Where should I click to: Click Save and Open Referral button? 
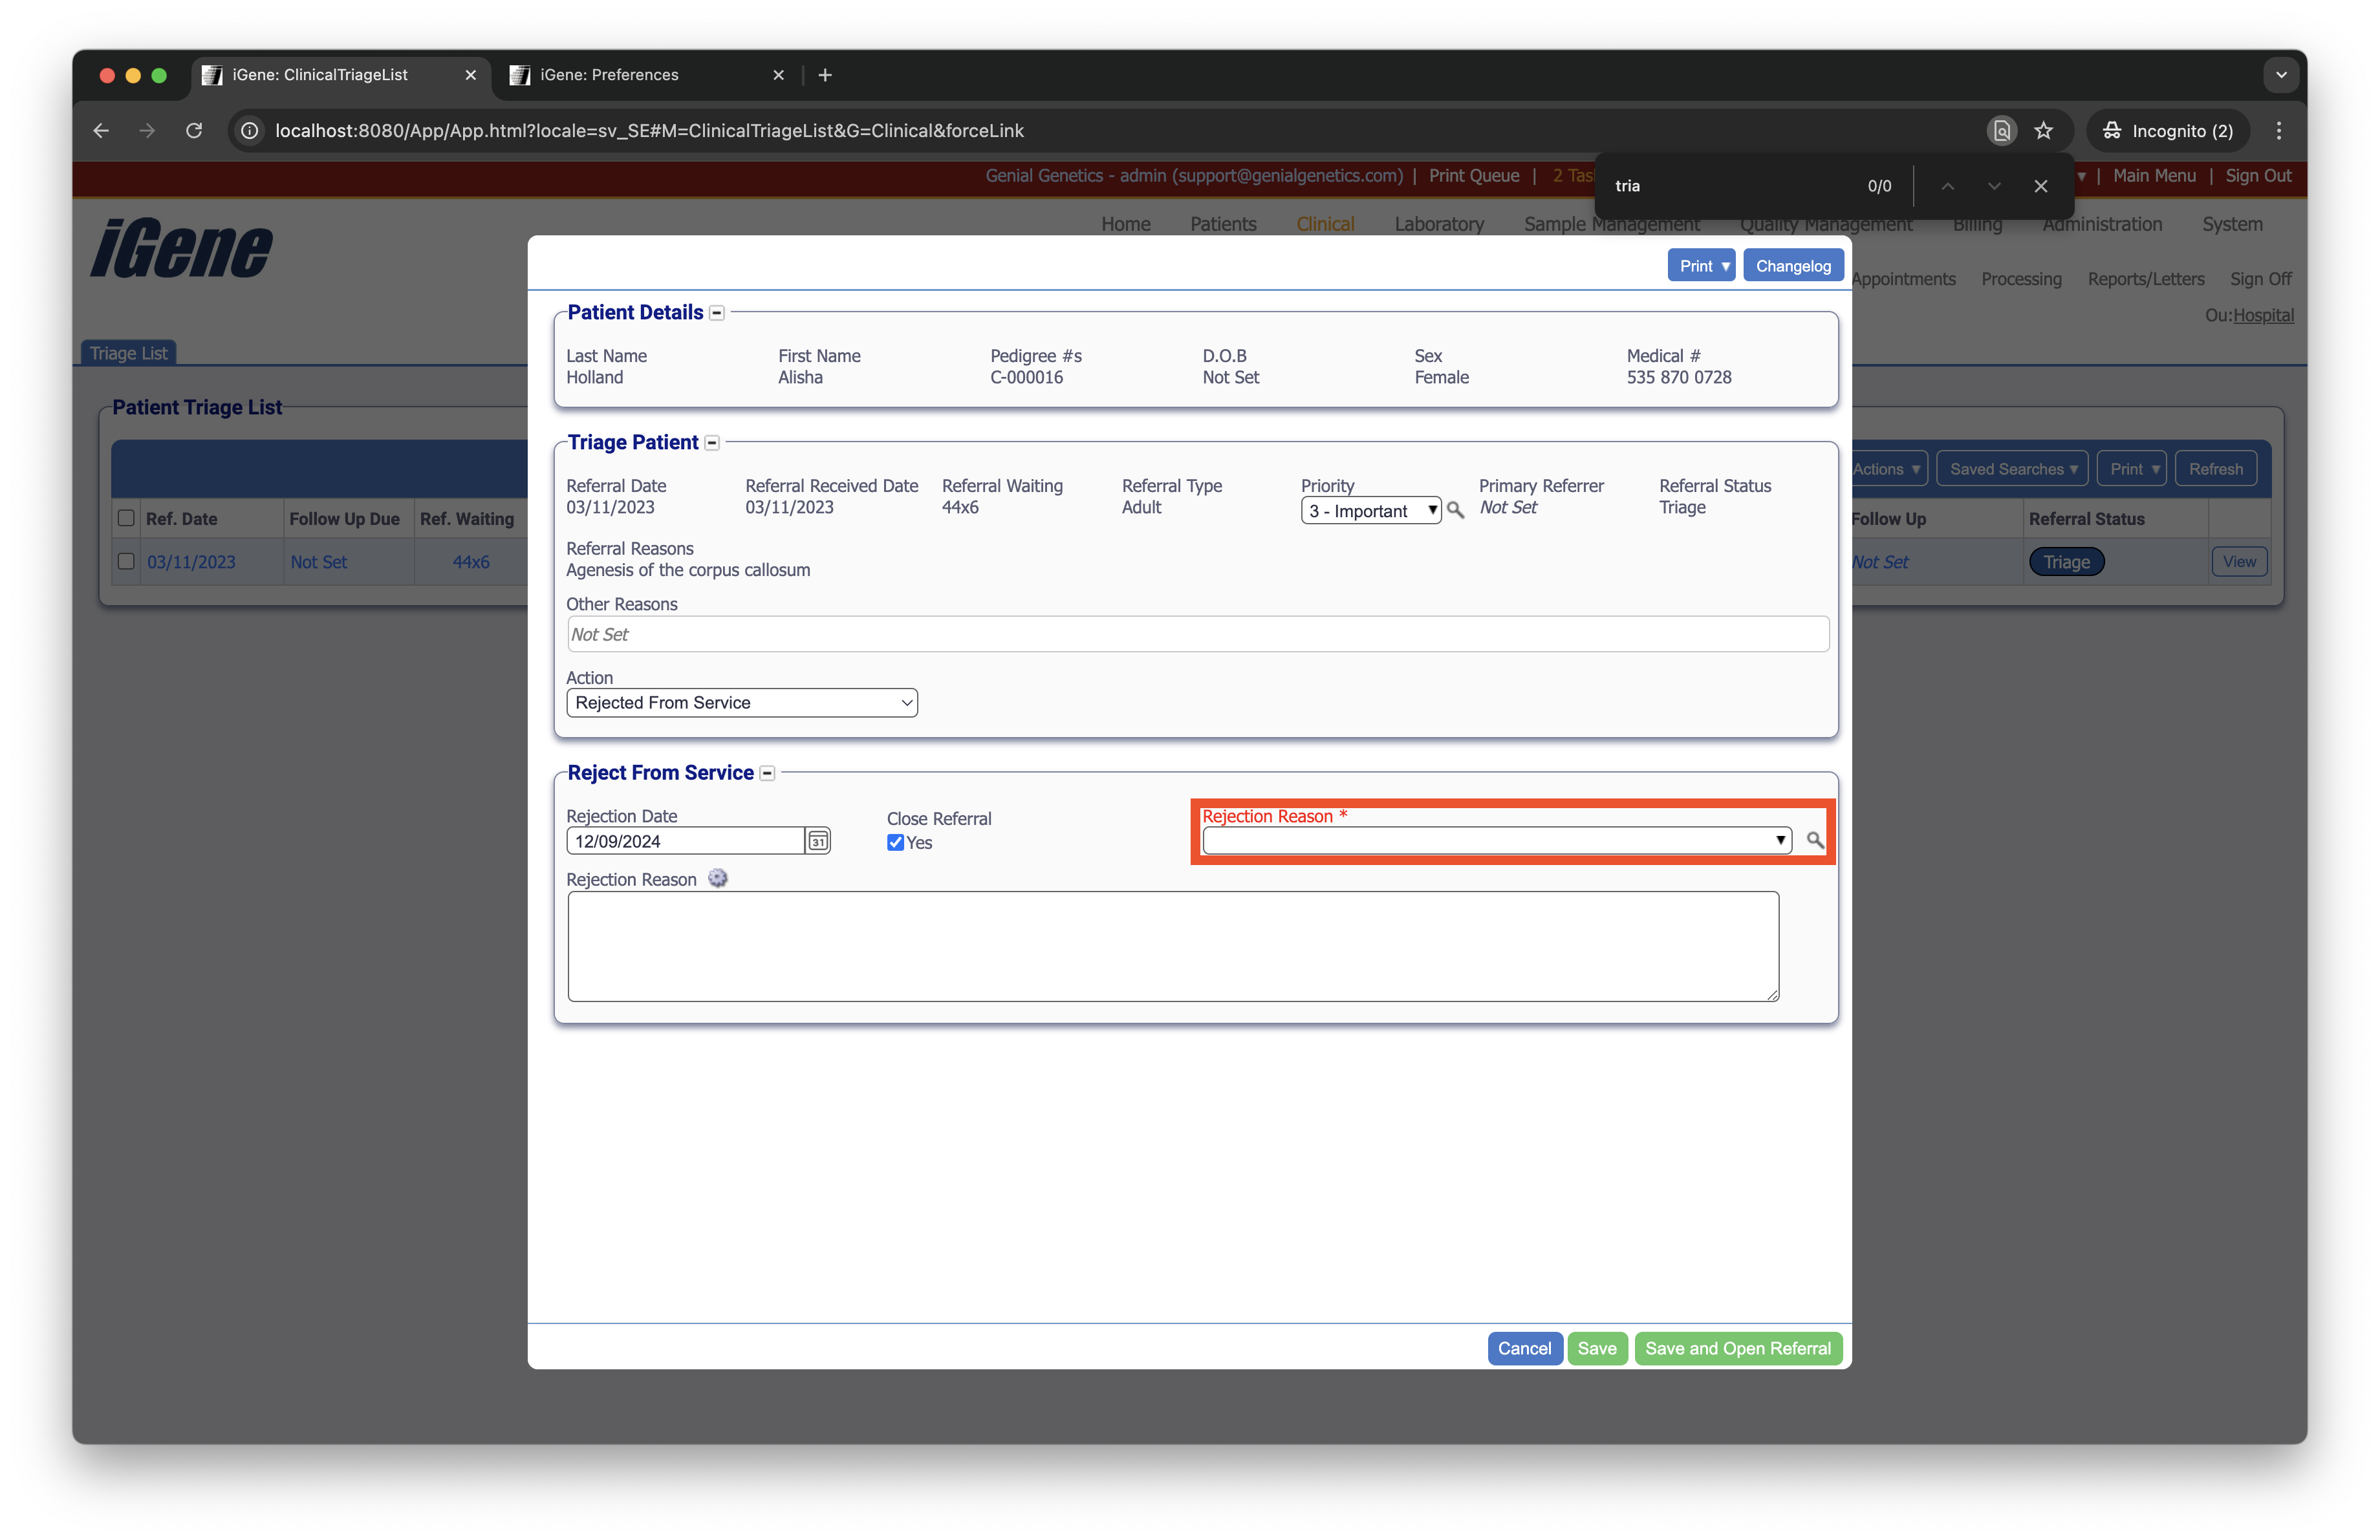pos(1737,1348)
